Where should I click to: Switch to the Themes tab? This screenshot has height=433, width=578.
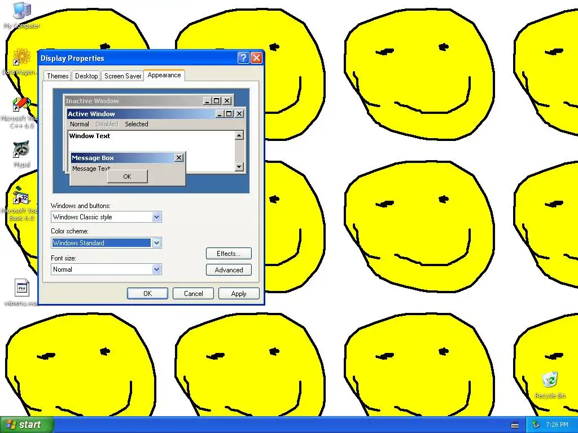pos(58,76)
